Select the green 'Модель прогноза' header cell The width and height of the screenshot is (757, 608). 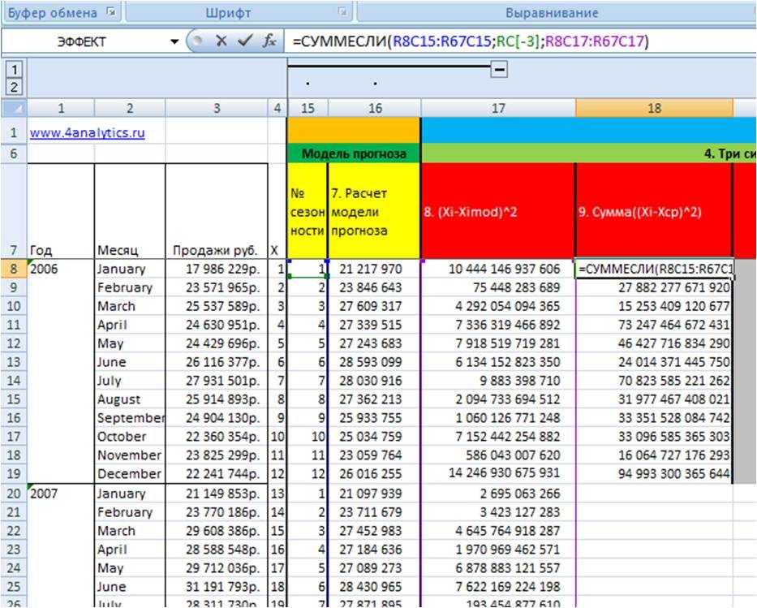(353, 153)
